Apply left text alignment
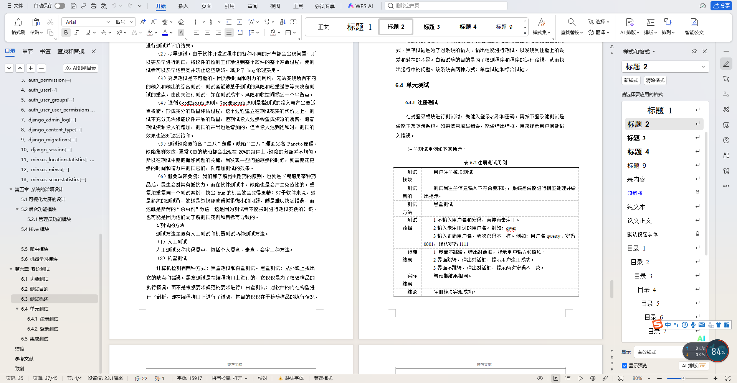 point(197,33)
